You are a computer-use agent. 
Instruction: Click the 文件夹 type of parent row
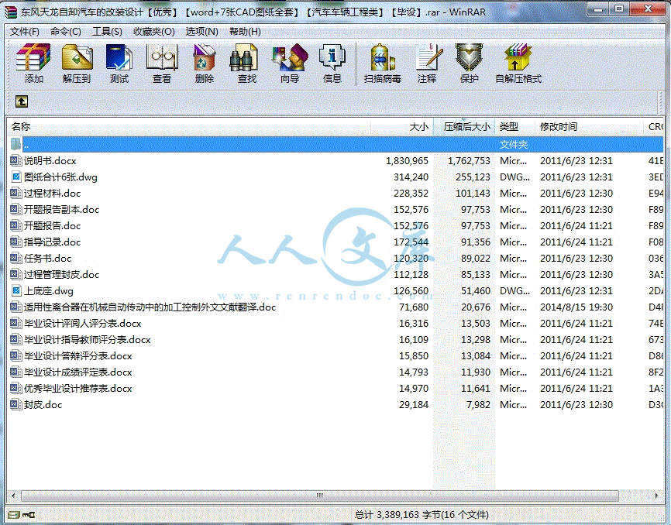514,145
